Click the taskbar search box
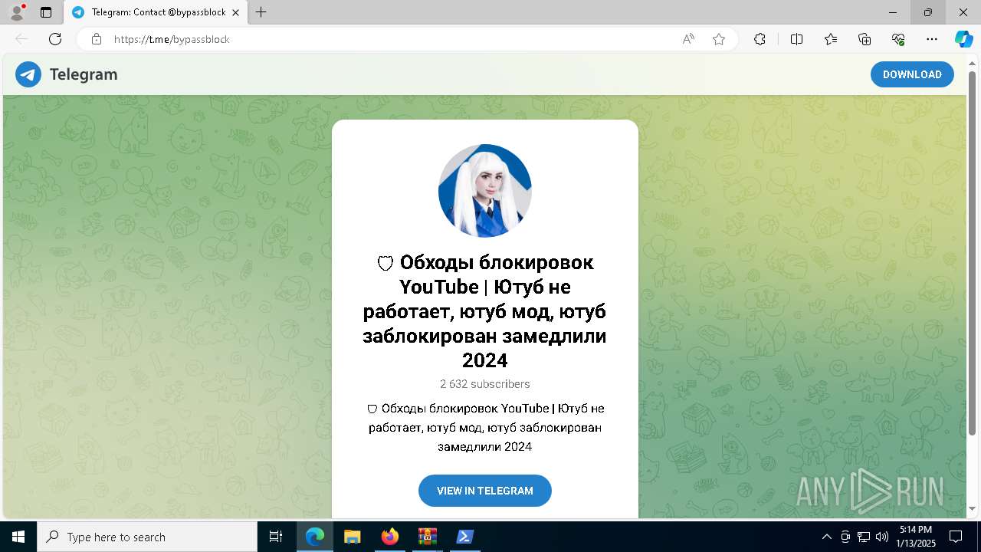Image resolution: width=981 pixels, height=552 pixels. [147, 537]
